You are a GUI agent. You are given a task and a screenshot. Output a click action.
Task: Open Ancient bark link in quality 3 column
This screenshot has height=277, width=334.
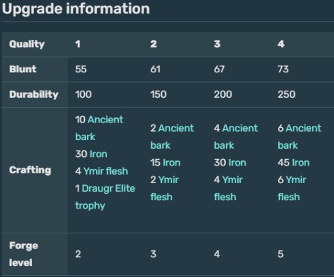(x=235, y=137)
